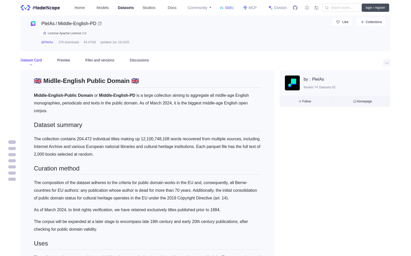Expand the Community dropdown menu
The image size is (411, 256).
tap(200, 8)
